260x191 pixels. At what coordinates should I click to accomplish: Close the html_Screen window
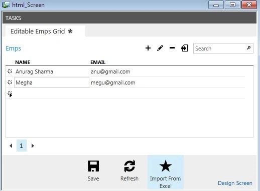tap(249, 4)
